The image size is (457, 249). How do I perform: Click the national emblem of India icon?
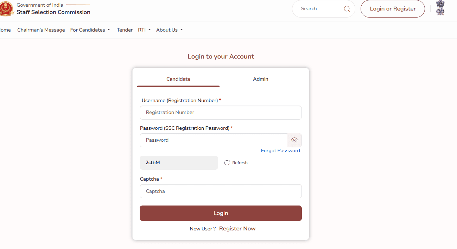pyautogui.click(x=440, y=8)
